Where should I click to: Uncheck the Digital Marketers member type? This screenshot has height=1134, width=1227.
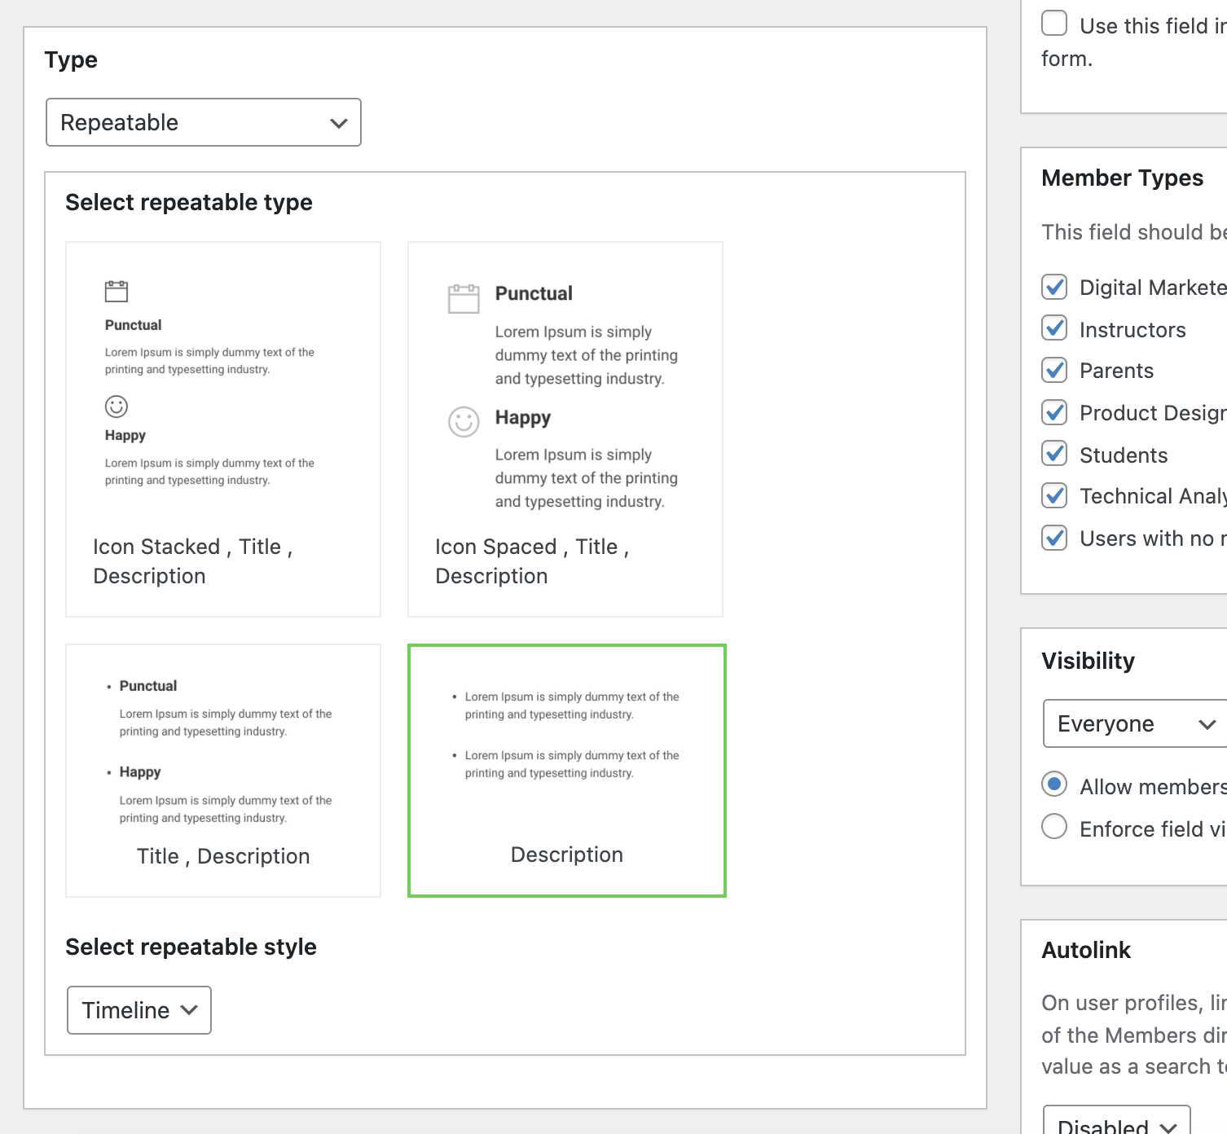coord(1054,287)
